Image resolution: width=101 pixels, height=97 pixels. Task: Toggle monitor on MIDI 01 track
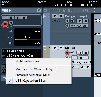tap(72, 53)
